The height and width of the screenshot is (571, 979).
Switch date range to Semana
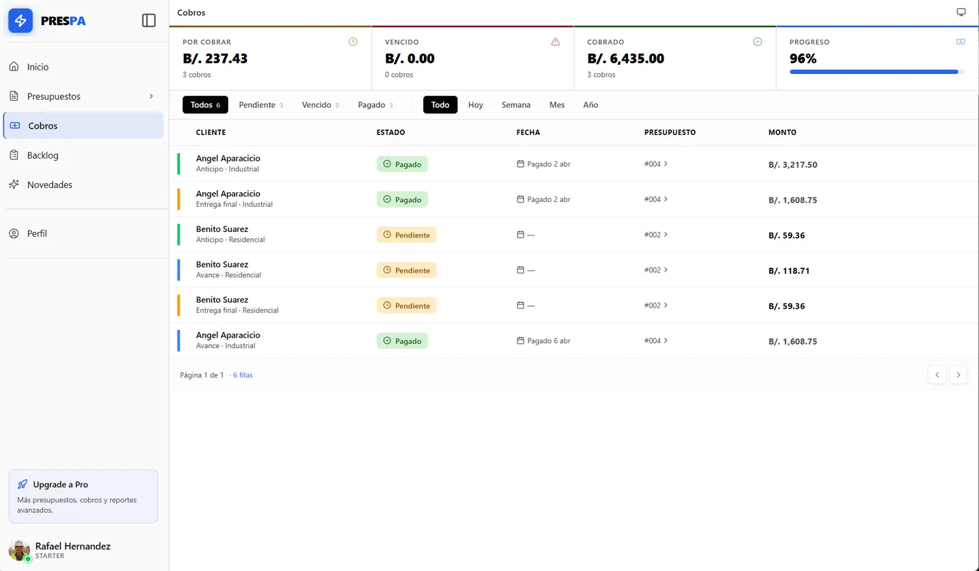click(516, 105)
